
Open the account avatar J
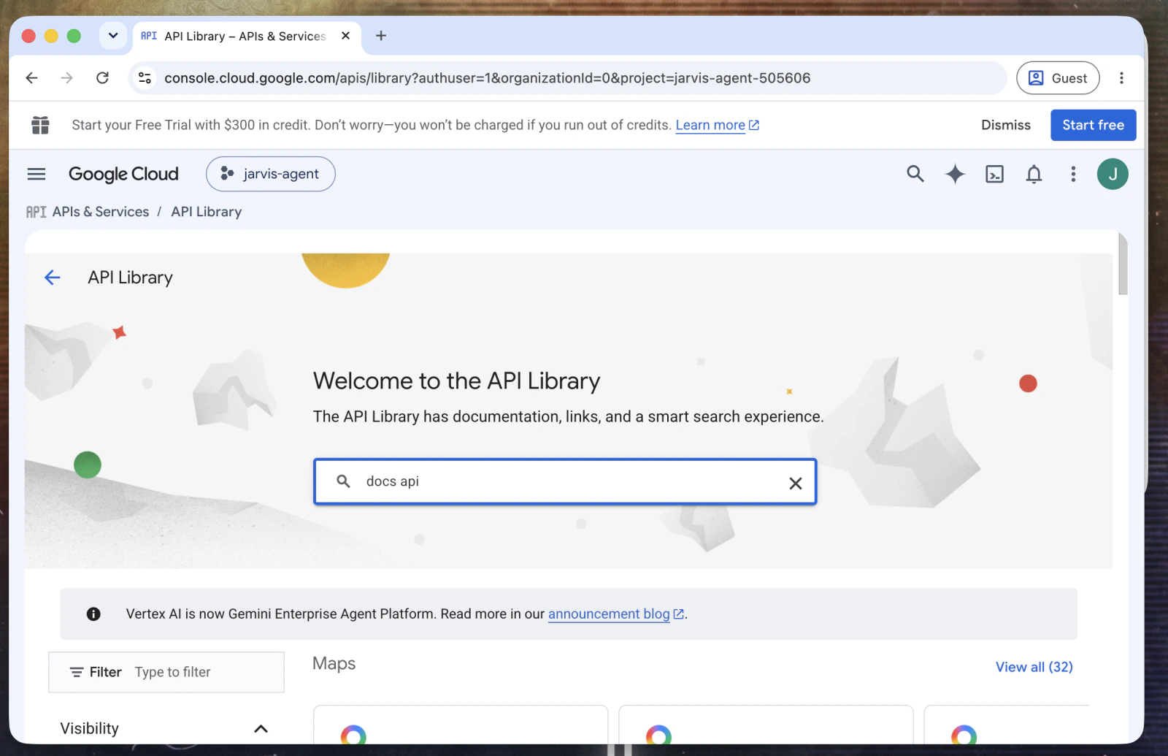[x=1113, y=174]
